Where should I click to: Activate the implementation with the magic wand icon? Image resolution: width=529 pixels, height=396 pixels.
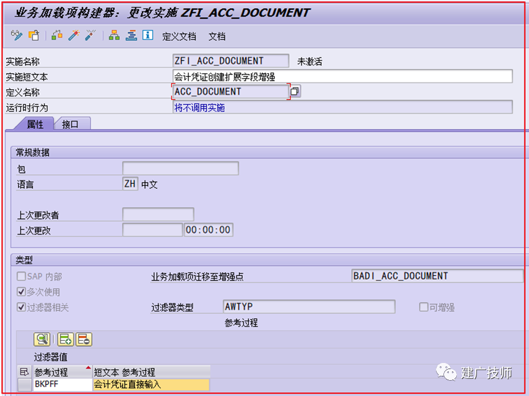click(x=73, y=35)
